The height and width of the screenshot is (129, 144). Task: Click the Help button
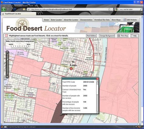pyautogui.click(x=134, y=36)
